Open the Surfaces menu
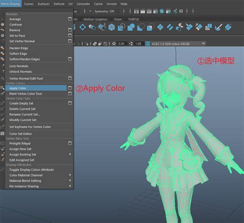The height and width of the screenshot is (223, 244). [x=44, y=4]
